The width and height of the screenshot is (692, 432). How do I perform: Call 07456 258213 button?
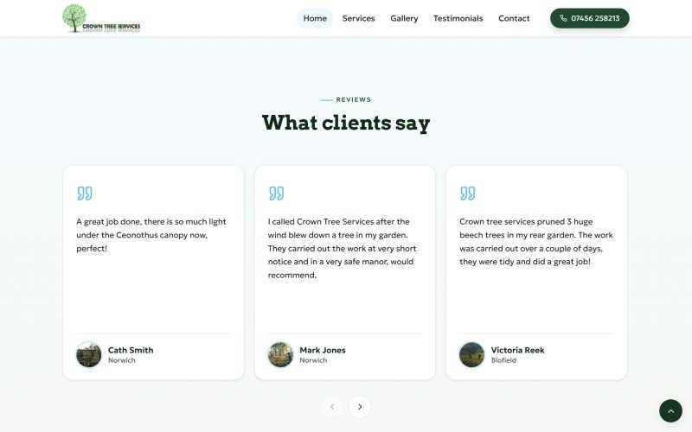[x=590, y=18]
